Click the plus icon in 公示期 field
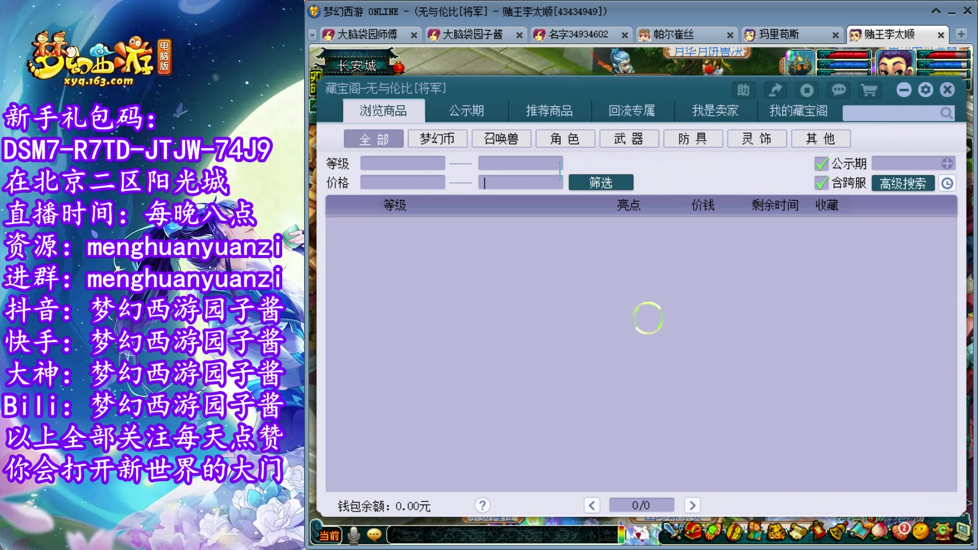Screen dimensions: 978x550 (947, 163)
